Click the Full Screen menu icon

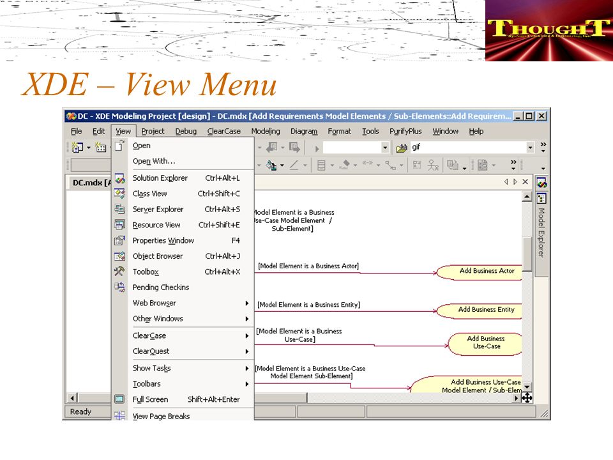[x=119, y=399]
